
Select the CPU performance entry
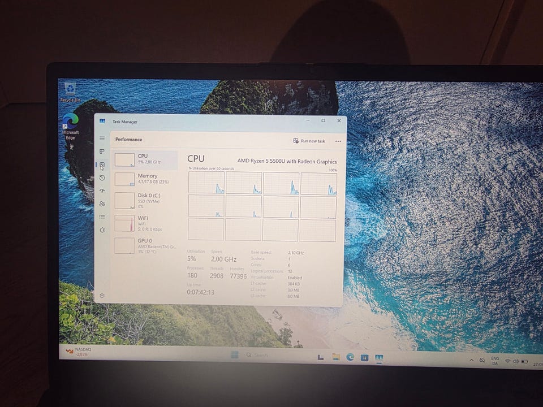click(x=145, y=160)
